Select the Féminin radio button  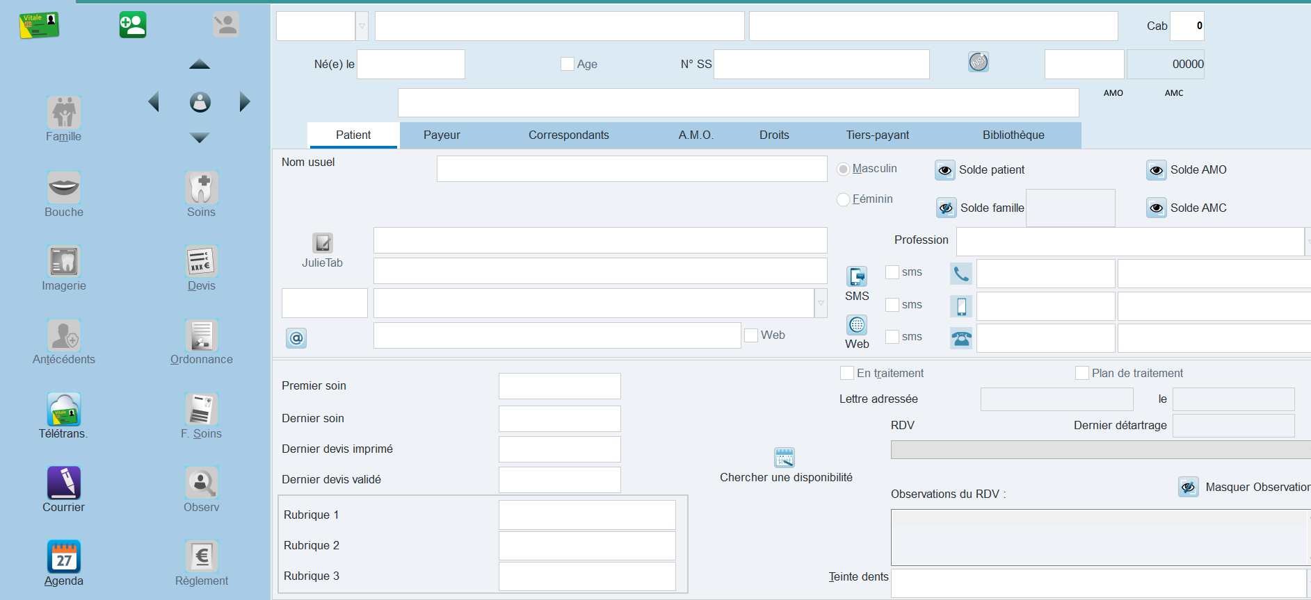pos(844,199)
